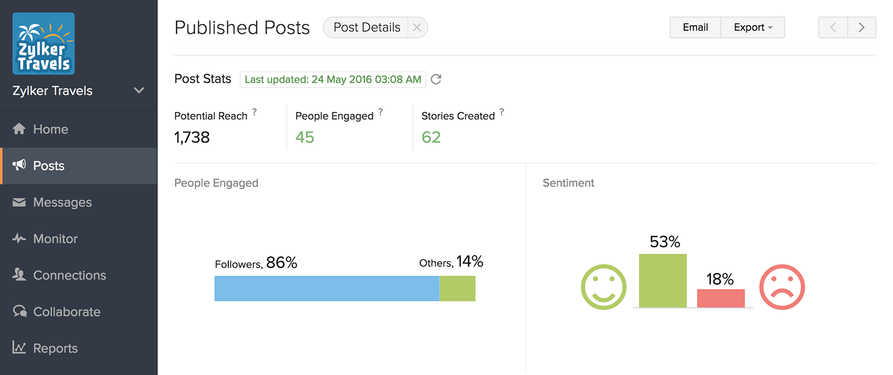Click the Monitor pulse icon
This screenshot has height=375, width=893.
[x=19, y=238]
